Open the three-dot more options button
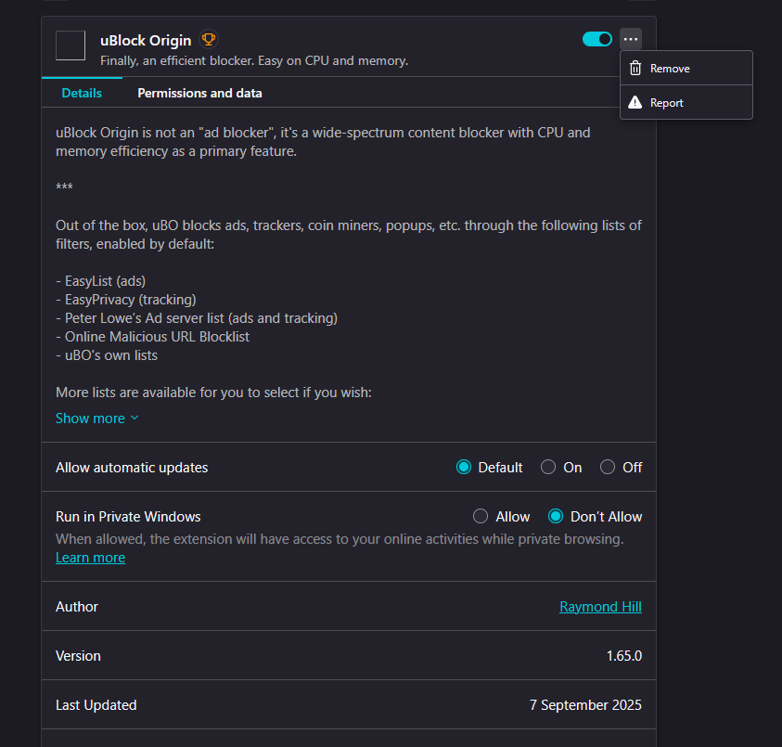Image resolution: width=782 pixels, height=747 pixels. coord(631,39)
